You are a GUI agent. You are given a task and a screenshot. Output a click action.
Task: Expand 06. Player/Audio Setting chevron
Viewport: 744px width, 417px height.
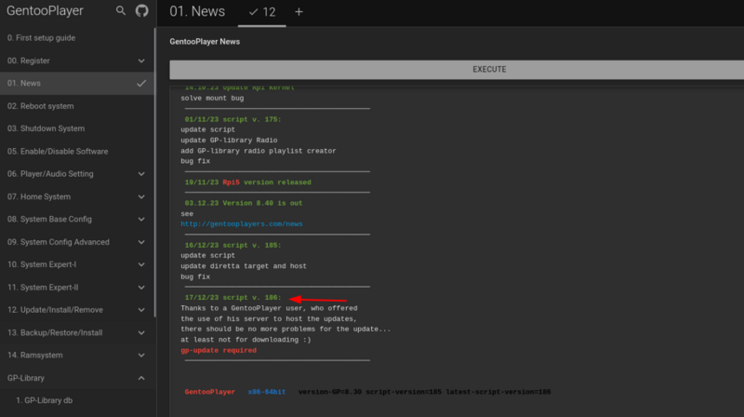141,174
